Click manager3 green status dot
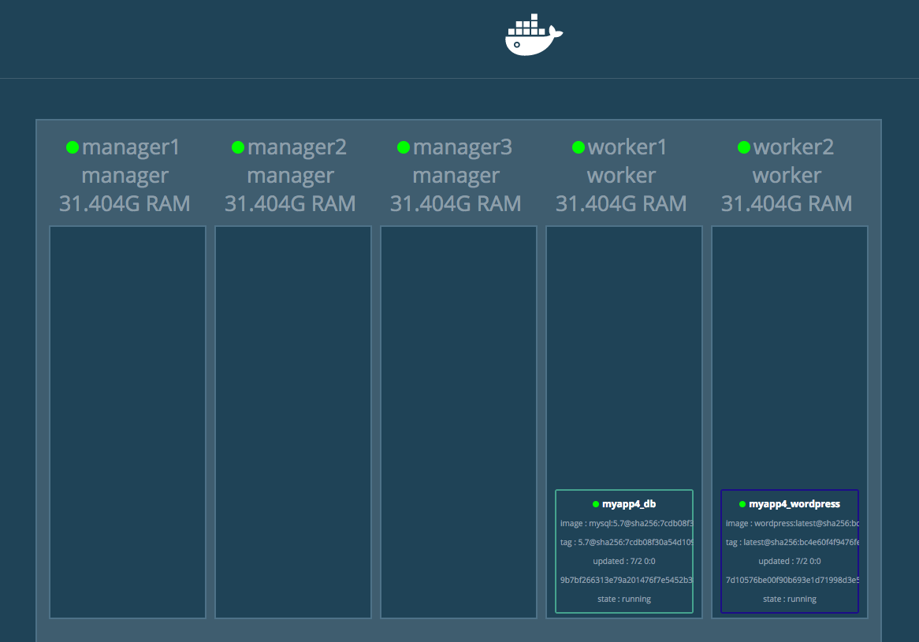Screen dimensions: 919x642 [404, 147]
